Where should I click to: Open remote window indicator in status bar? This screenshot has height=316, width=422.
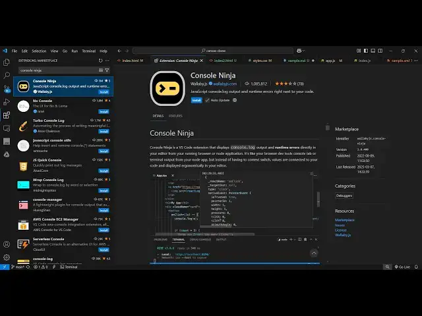pyautogui.click(x=5, y=267)
